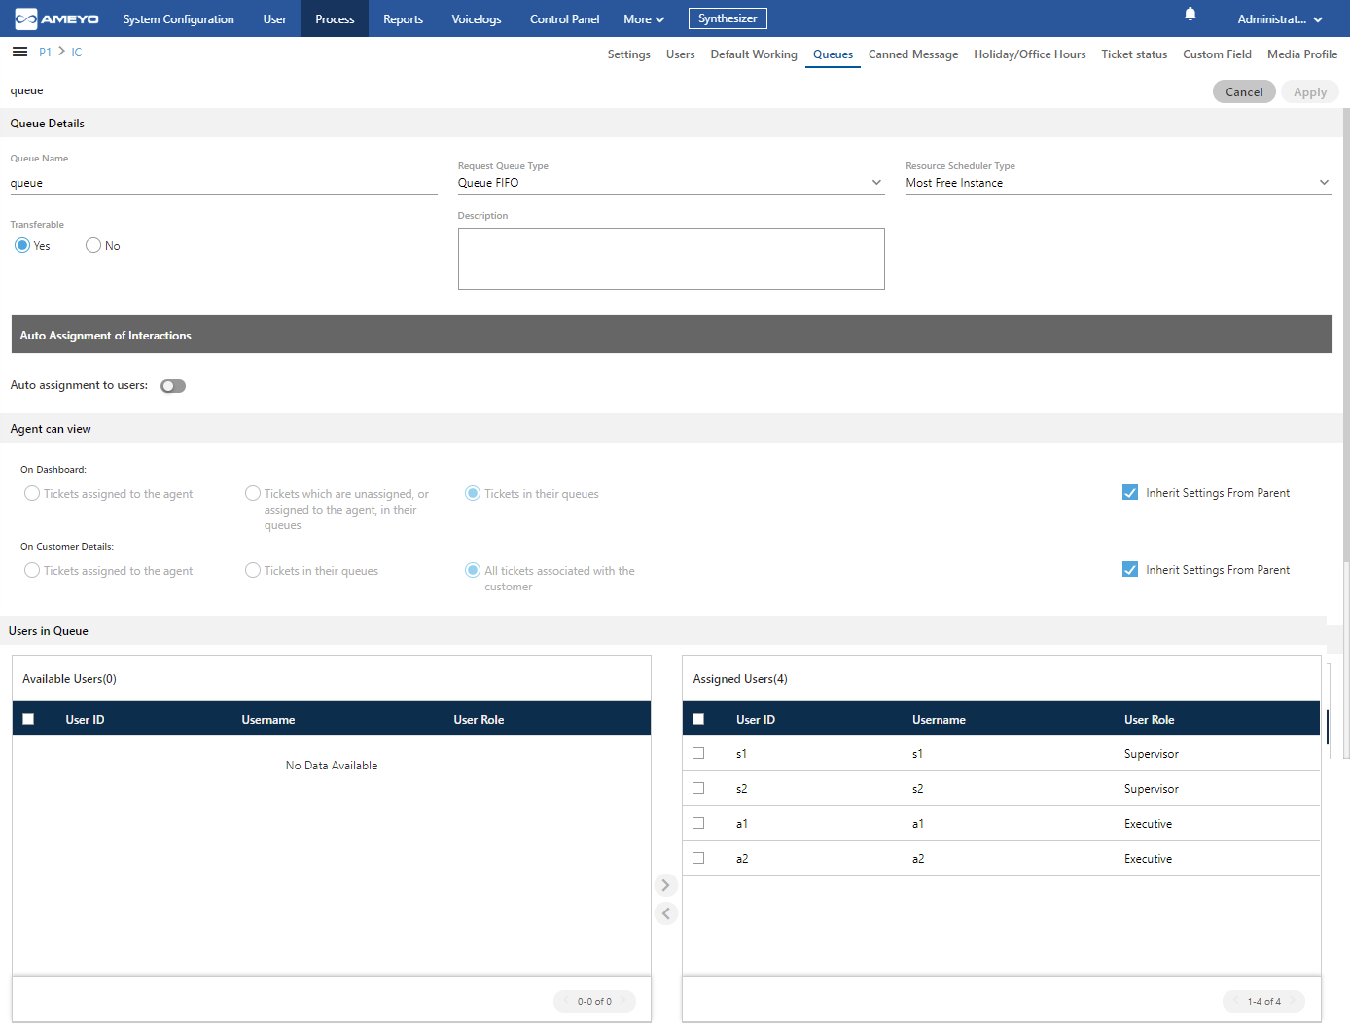This screenshot has height=1036, width=1350.
Task: Switch to Ticket status tab
Action: point(1134,54)
